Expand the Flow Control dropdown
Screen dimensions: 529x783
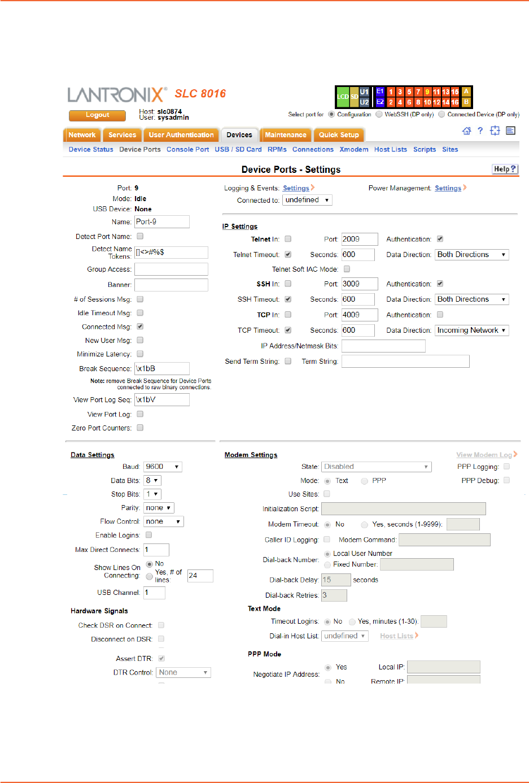point(163,521)
